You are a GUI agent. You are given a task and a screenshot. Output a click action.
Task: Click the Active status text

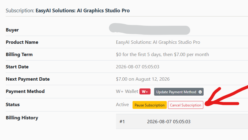coord(122,105)
